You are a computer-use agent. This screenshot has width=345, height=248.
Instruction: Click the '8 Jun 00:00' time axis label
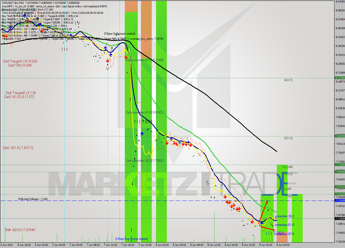pyautogui.click(x=163, y=245)
